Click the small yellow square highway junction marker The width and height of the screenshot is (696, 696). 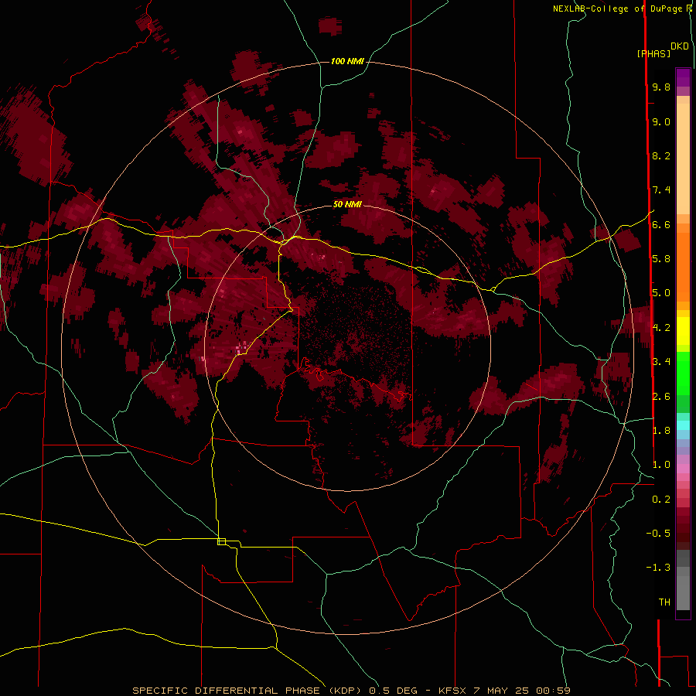(221, 541)
